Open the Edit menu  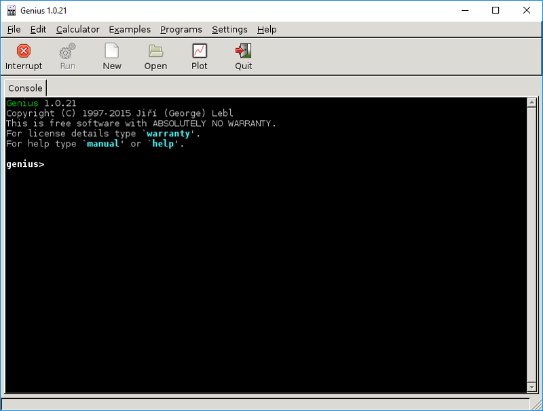click(38, 29)
